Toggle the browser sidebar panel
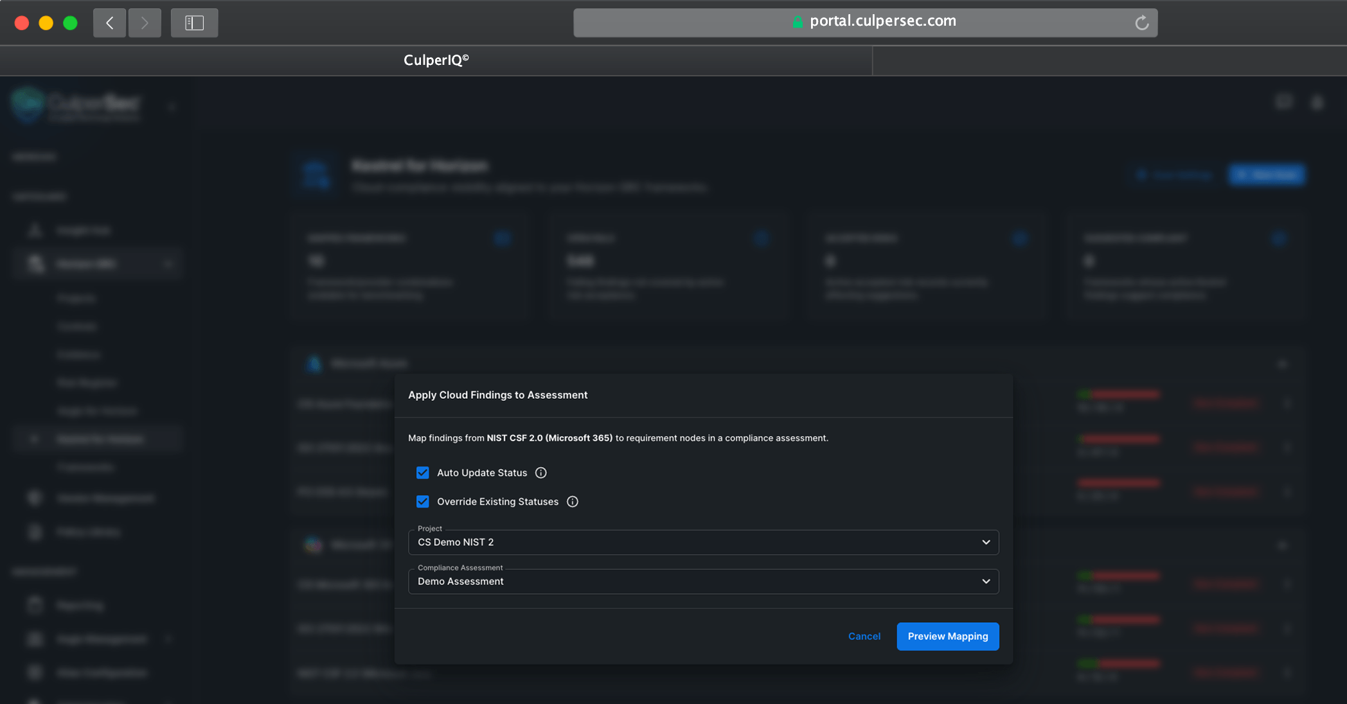This screenshot has height=704, width=1347. click(194, 23)
